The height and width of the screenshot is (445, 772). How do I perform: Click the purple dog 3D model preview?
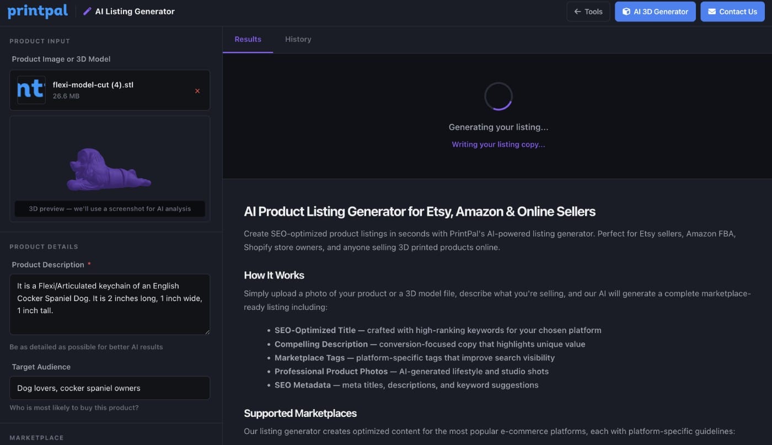(108, 169)
